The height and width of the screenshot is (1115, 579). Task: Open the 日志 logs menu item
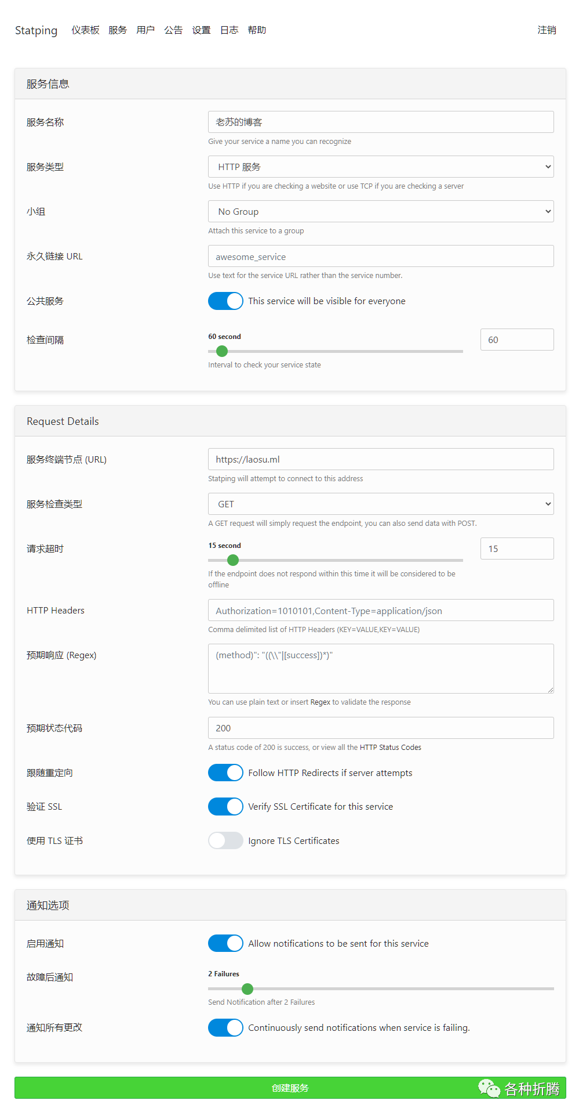(229, 30)
